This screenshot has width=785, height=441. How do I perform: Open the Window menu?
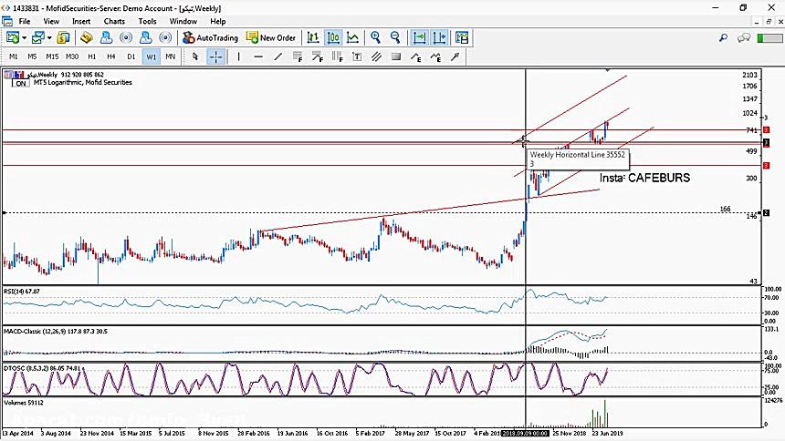tap(183, 21)
